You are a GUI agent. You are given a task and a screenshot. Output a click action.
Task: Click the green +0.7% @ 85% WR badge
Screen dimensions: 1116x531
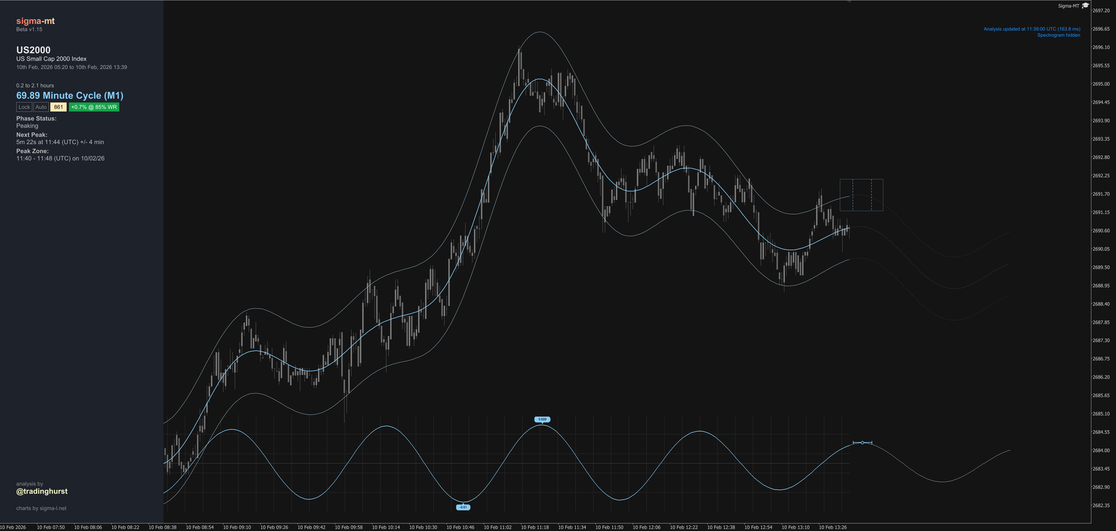coord(94,107)
